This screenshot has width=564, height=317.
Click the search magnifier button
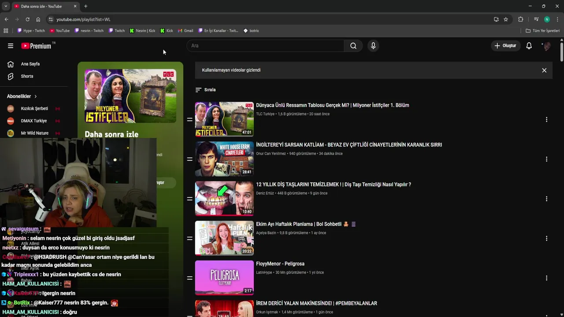[x=353, y=46]
